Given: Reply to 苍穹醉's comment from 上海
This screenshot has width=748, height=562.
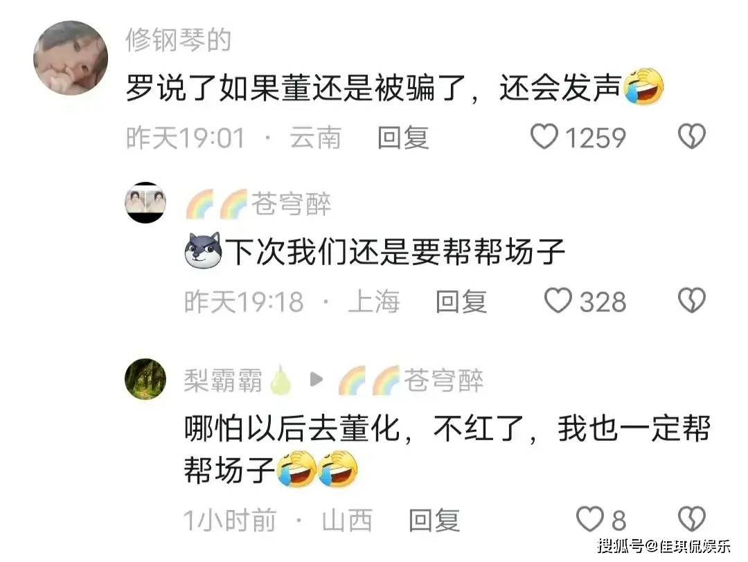Looking at the screenshot, I should tap(461, 301).
